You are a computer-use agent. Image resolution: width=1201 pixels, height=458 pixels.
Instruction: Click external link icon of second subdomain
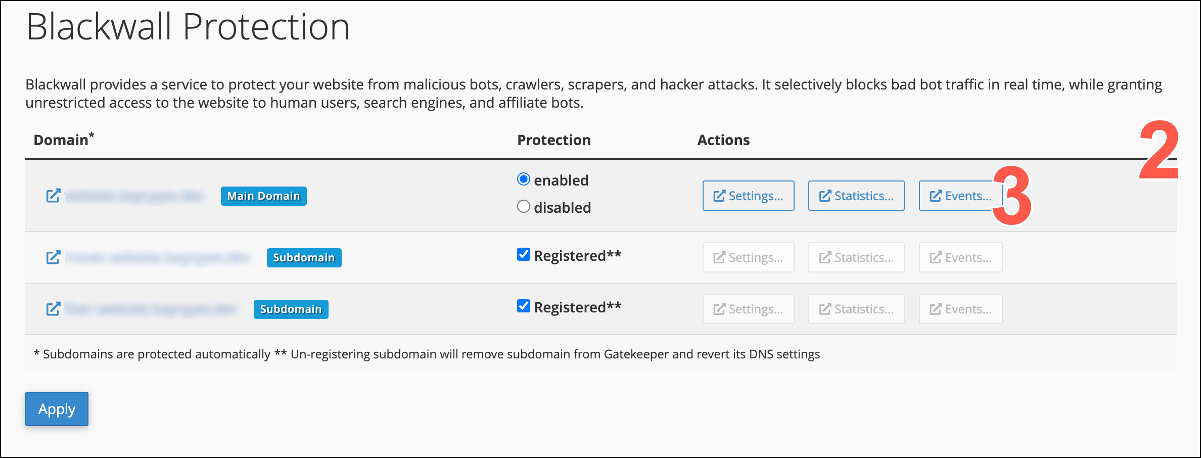[x=53, y=309]
